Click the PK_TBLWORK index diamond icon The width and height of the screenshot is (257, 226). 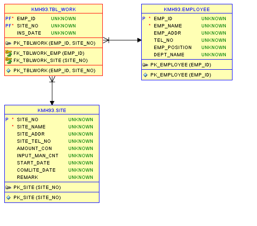[8, 71]
